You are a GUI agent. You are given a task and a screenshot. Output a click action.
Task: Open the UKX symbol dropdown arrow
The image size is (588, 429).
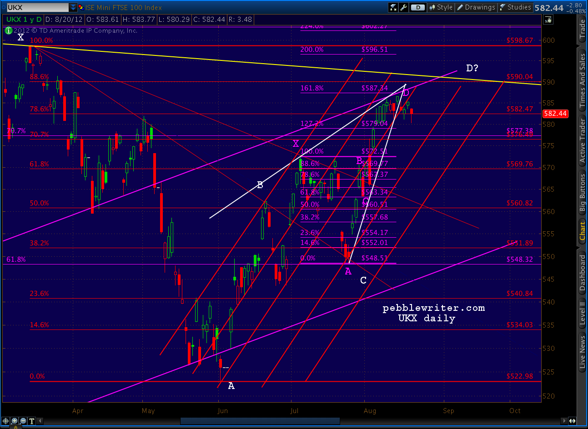point(73,7)
